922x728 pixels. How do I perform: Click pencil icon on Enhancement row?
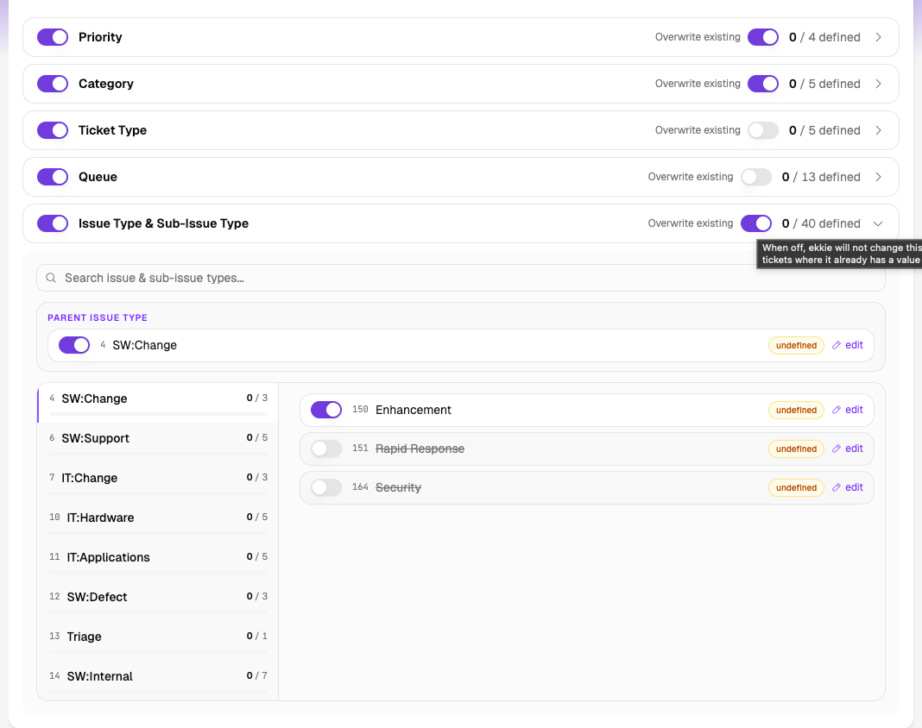tap(837, 410)
